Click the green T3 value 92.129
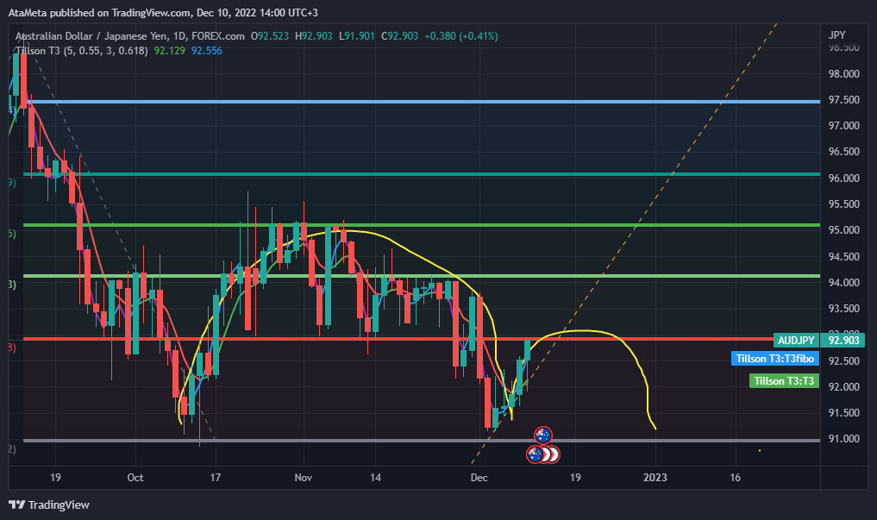 click(170, 51)
